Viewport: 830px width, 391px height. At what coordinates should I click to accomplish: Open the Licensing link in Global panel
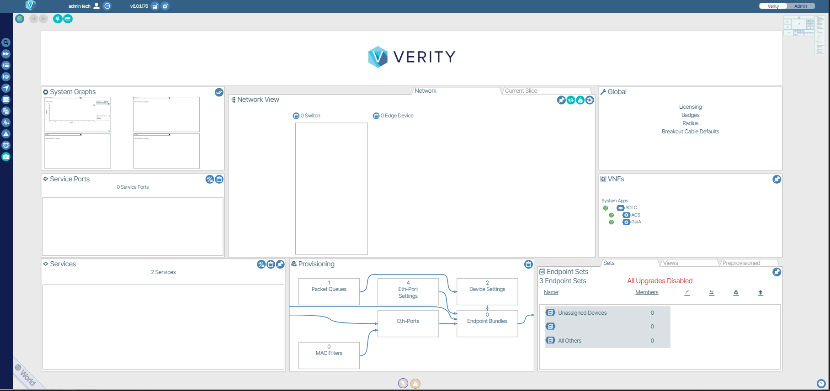point(690,107)
